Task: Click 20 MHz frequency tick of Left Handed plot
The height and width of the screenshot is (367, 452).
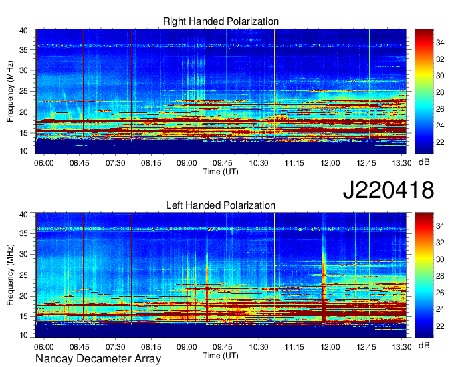Action: click(x=23, y=296)
